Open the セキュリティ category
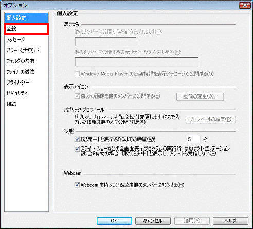Viewport: 253px width, 229px height. 27,93
